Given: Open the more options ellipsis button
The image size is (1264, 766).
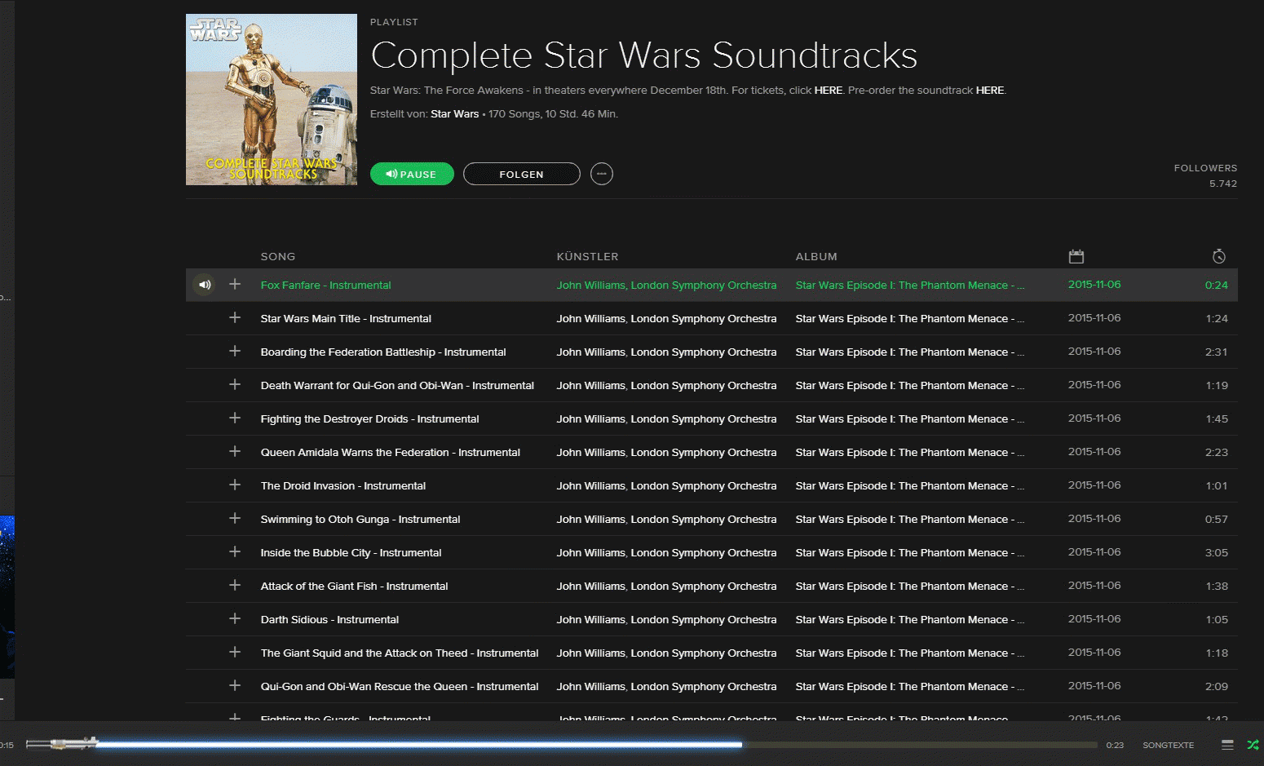Looking at the screenshot, I should click(x=602, y=174).
